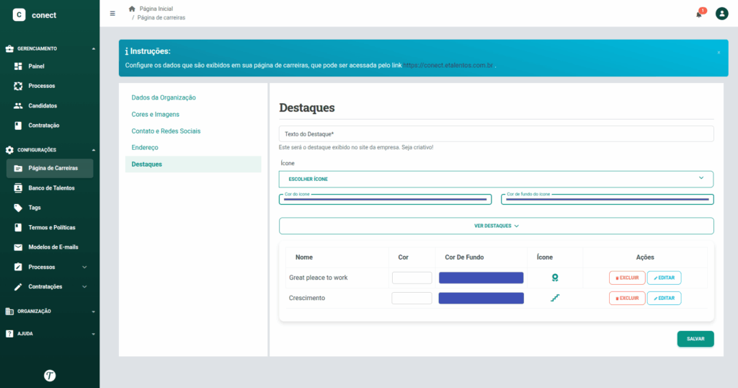The width and height of the screenshot is (738, 388).
Task: Click the Nome column header
Action: tap(304, 257)
